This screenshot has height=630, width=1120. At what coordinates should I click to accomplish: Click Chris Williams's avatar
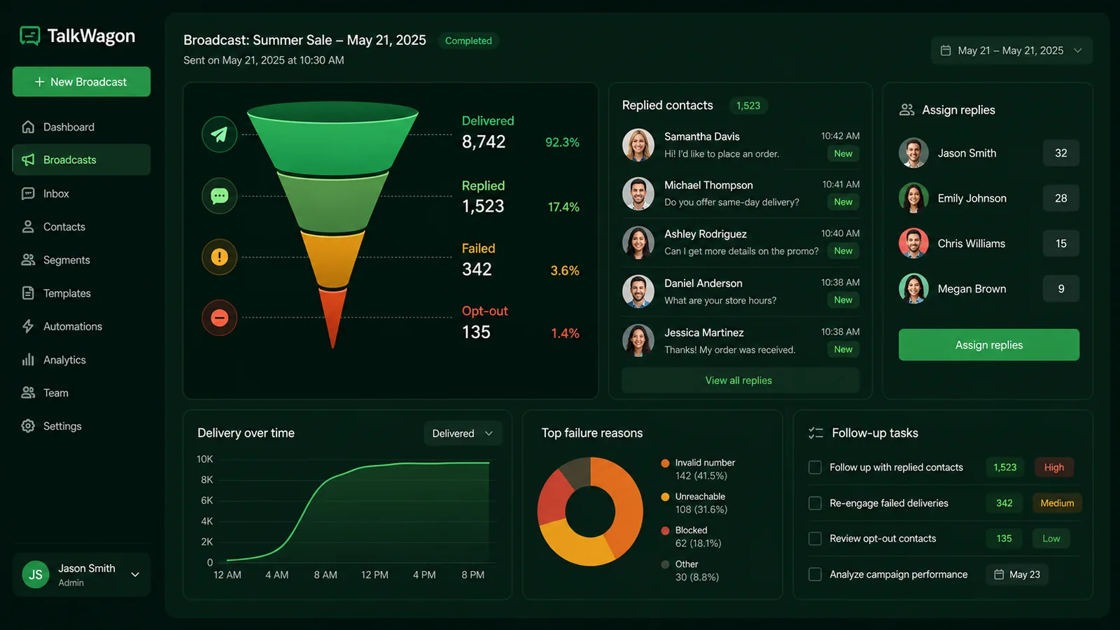pyautogui.click(x=913, y=244)
